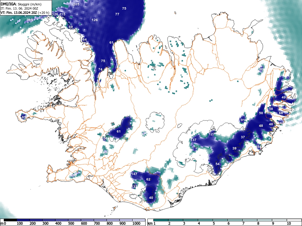Select the teal swatch between km 4 and 5

click(205, 220)
